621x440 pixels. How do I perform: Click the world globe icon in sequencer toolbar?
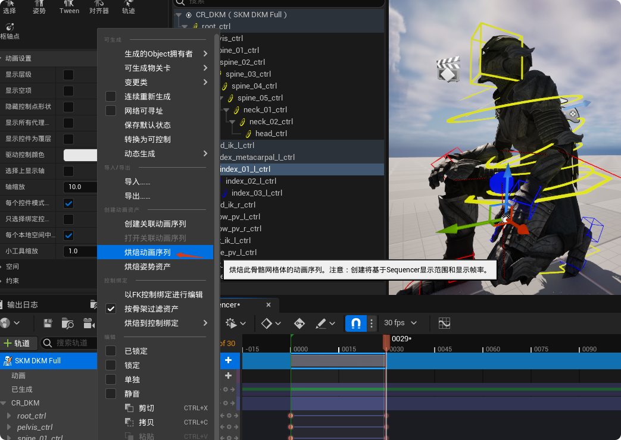pos(5,323)
